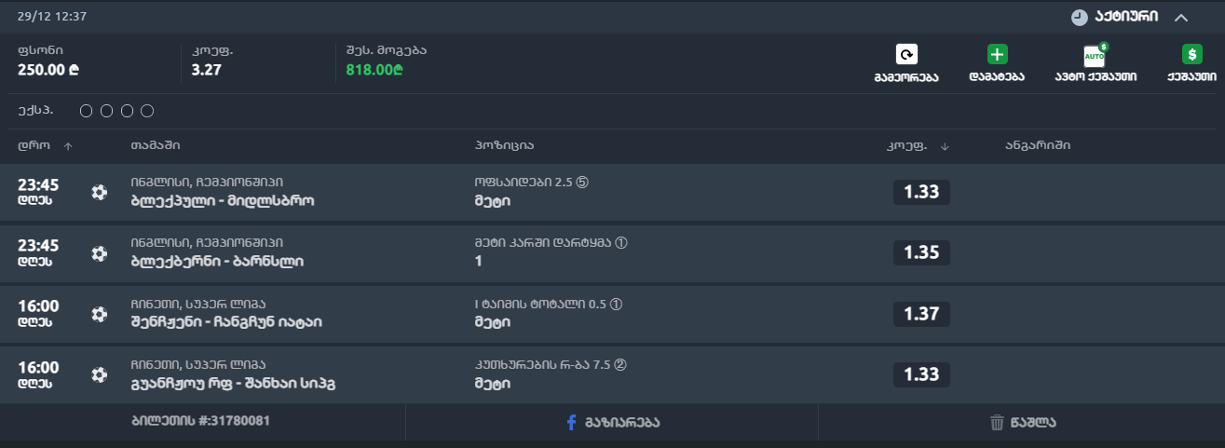
Task: Sort by coefficient (კოეფ.) column arrow
Action: (945, 146)
